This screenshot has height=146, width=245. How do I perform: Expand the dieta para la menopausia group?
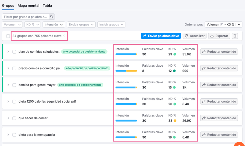point(8,135)
